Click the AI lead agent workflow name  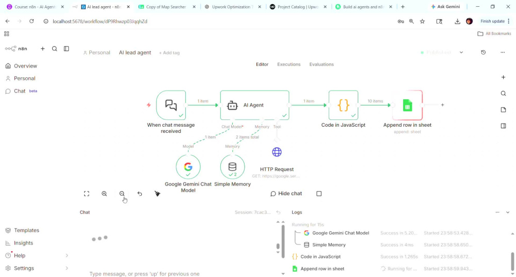coord(135,53)
